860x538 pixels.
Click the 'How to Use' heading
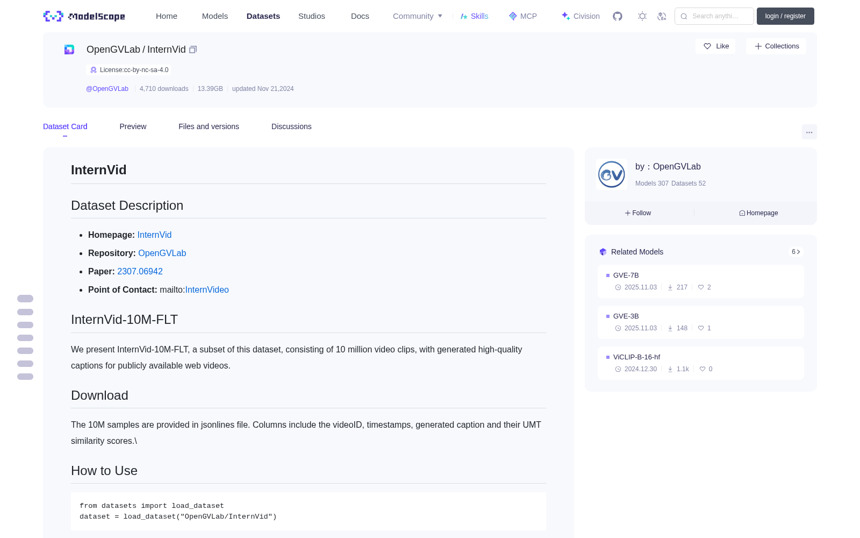pyautogui.click(x=104, y=471)
